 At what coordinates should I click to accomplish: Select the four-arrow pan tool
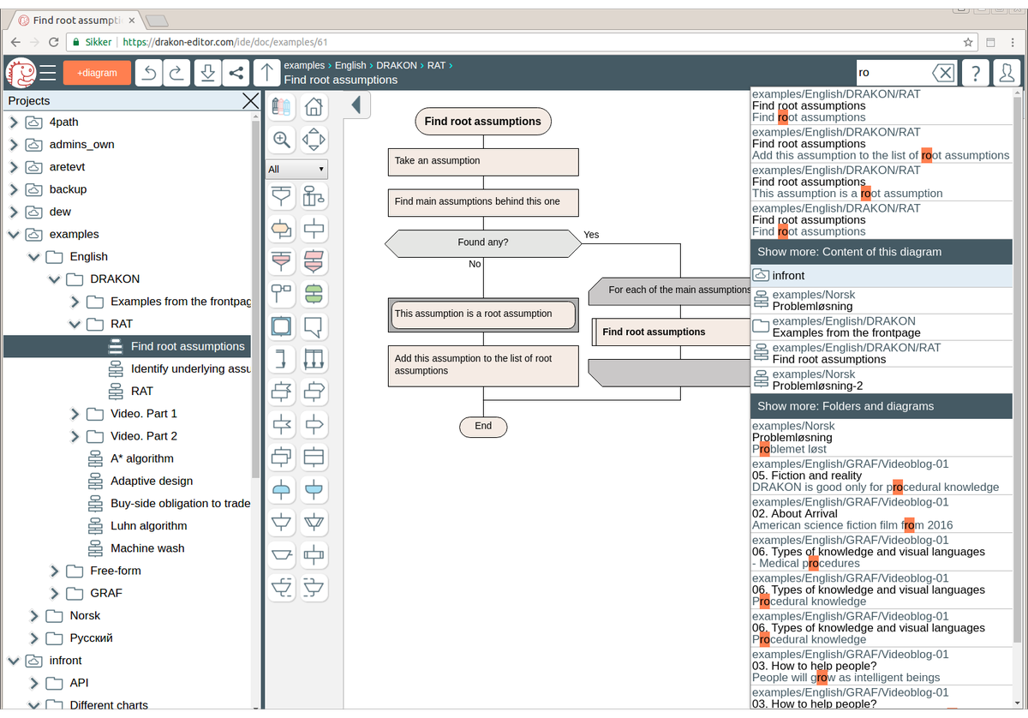click(x=314, y=139)
